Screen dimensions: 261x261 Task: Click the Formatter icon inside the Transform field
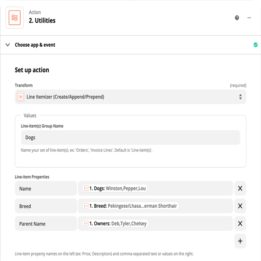(21, 97)
